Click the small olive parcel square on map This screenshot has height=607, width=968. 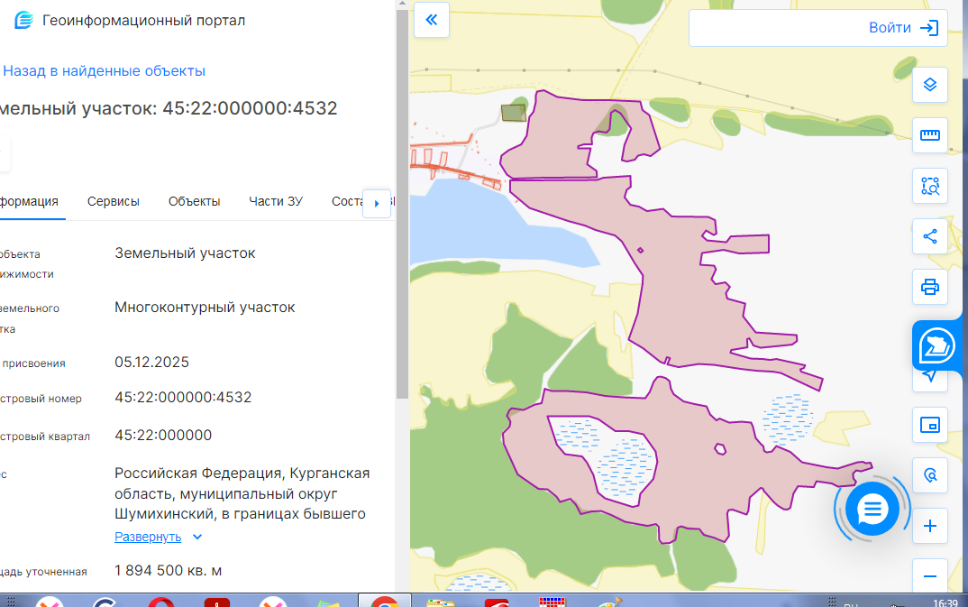click(x=513, y=113)
